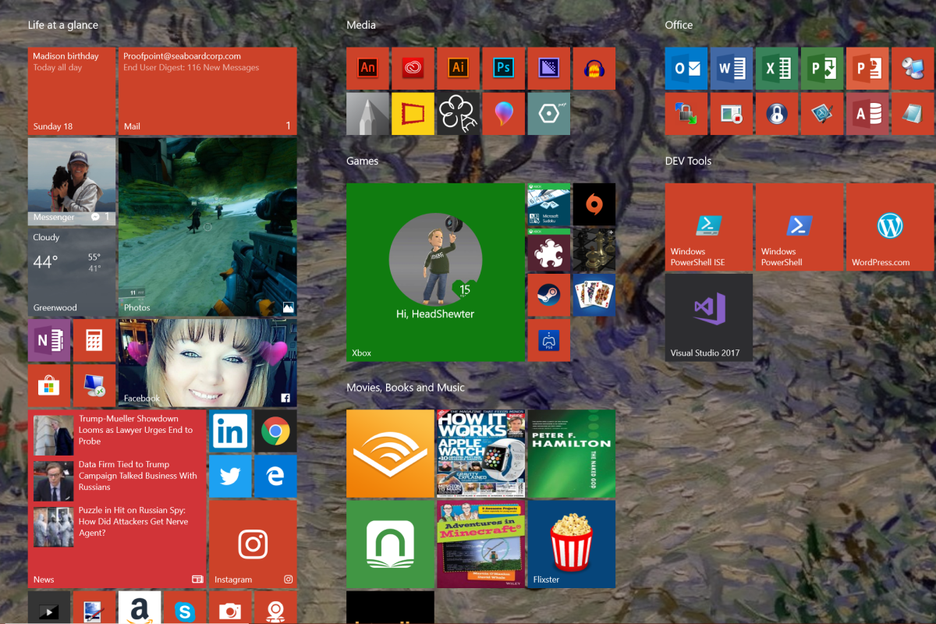
Task: Open Google Chrome tile
Action: (275, 431)
